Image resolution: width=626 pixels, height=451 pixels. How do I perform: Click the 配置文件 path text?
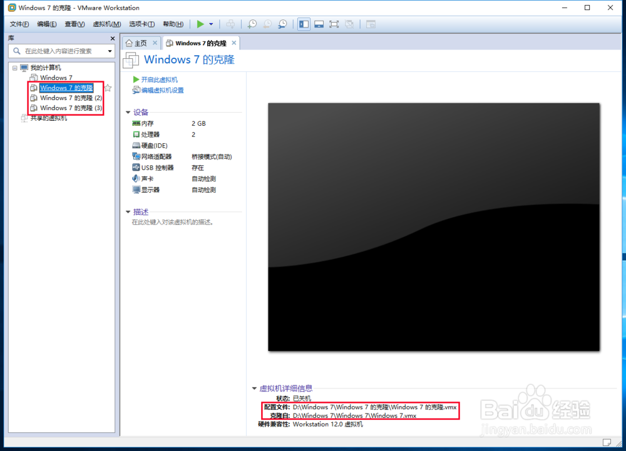pyautogui.click(x=374, y=407)
